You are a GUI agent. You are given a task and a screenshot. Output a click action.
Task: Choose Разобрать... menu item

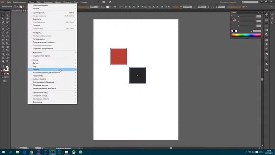[x=52, y=33]
